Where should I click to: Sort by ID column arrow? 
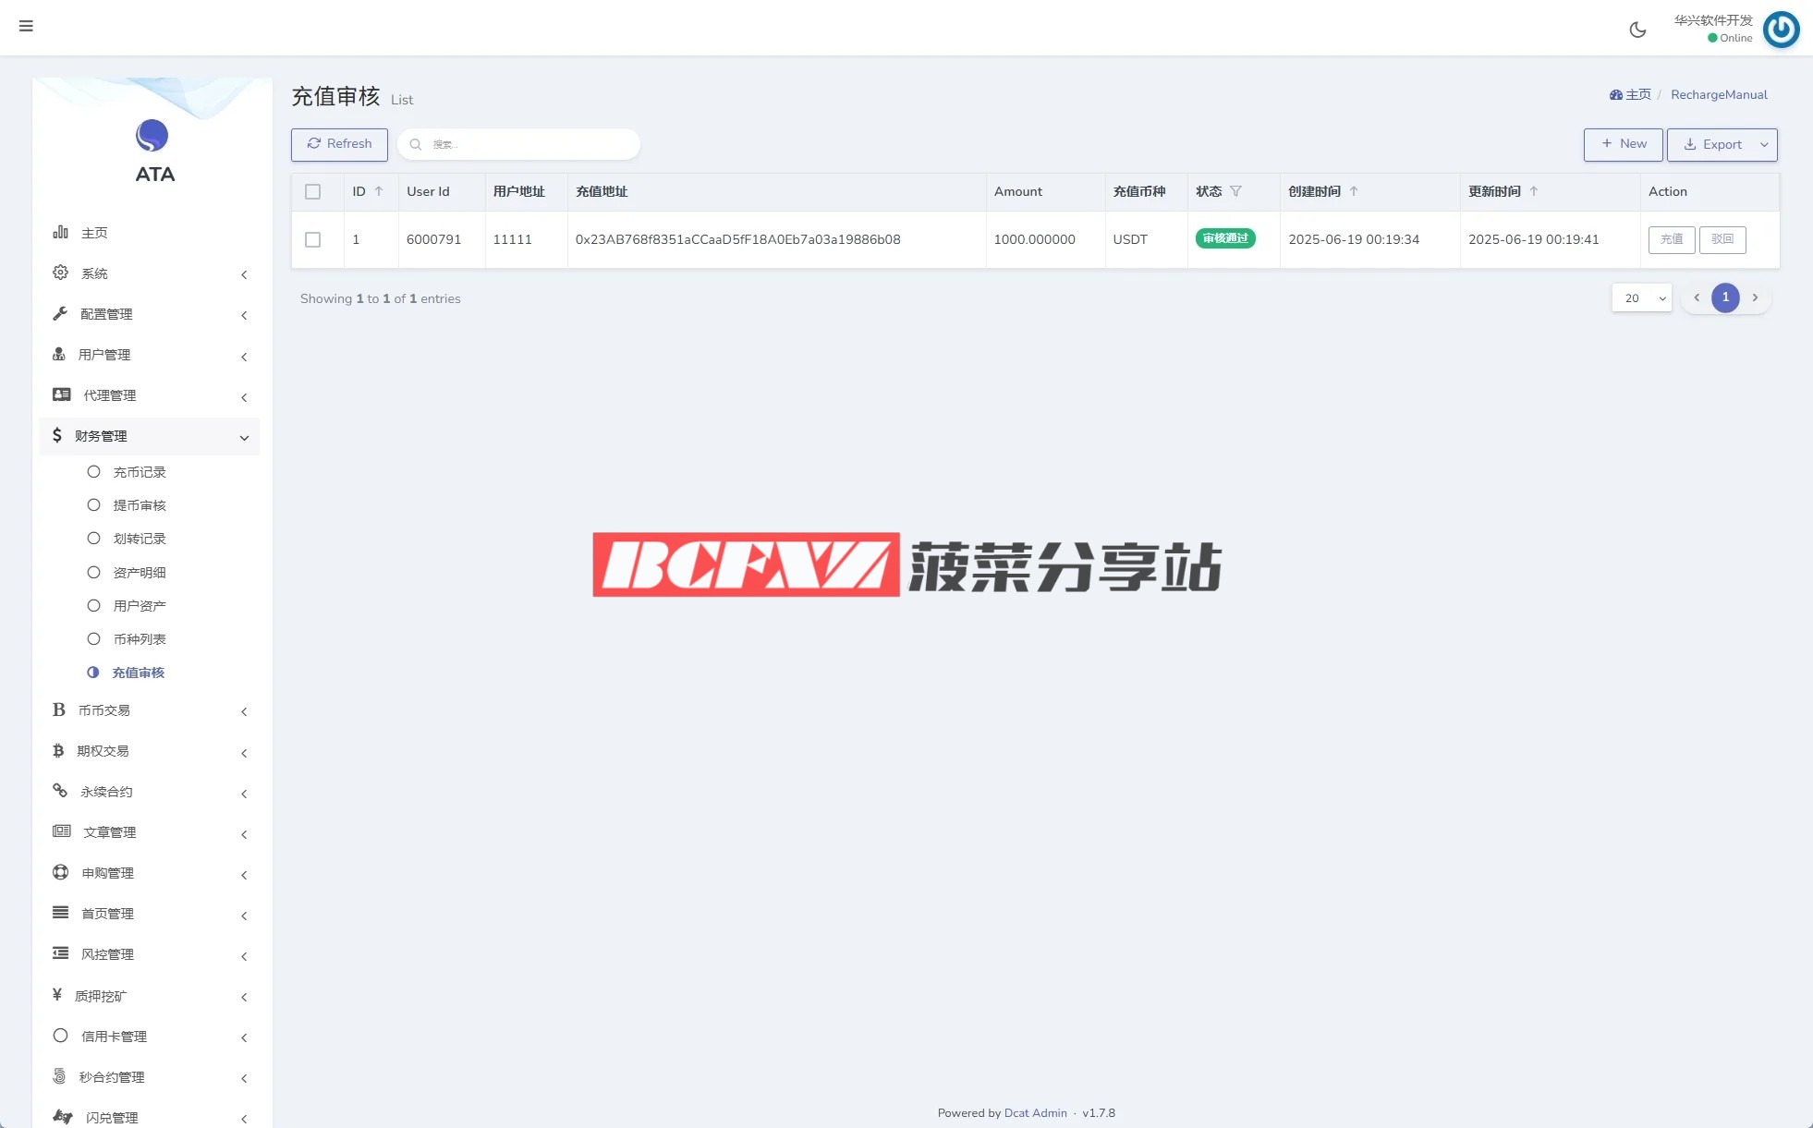pos(379,191)
